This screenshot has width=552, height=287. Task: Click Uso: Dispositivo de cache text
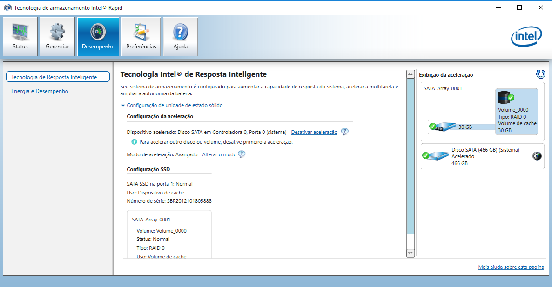(155, 193)
